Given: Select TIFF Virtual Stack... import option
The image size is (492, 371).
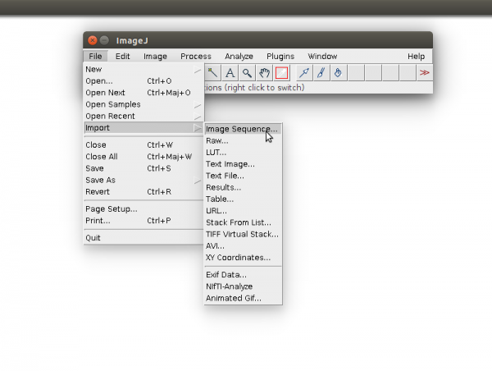Looking at the screenshot, I should click(243, 235).
